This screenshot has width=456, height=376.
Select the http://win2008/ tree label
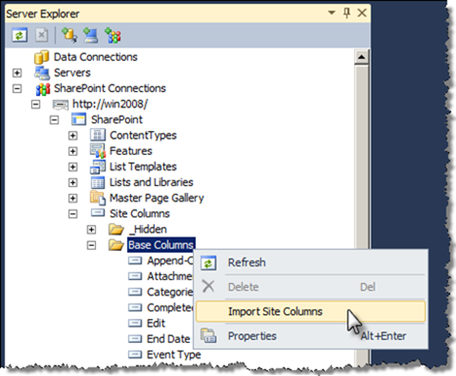(x=110, y=104)
